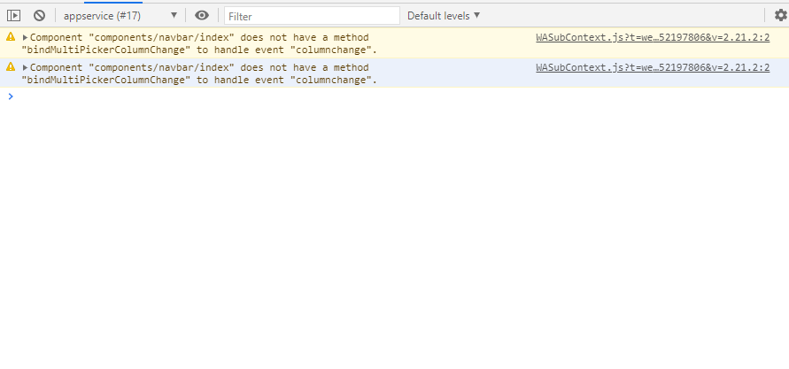Expand the first warning message triangle

(25, 37)
